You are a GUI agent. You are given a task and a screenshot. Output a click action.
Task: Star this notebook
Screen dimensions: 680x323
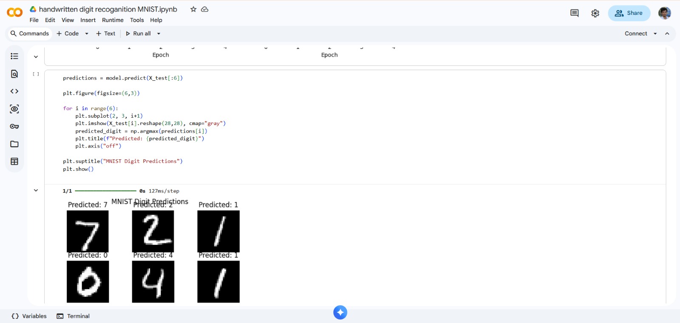pyautogui.click(x=193, y=9)
